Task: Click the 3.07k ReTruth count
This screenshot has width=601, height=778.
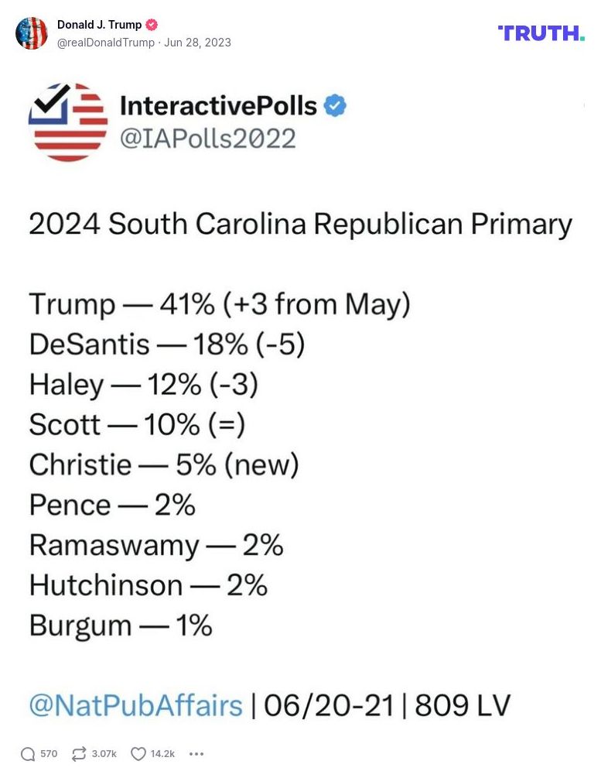Action: [x=104, y=754]
